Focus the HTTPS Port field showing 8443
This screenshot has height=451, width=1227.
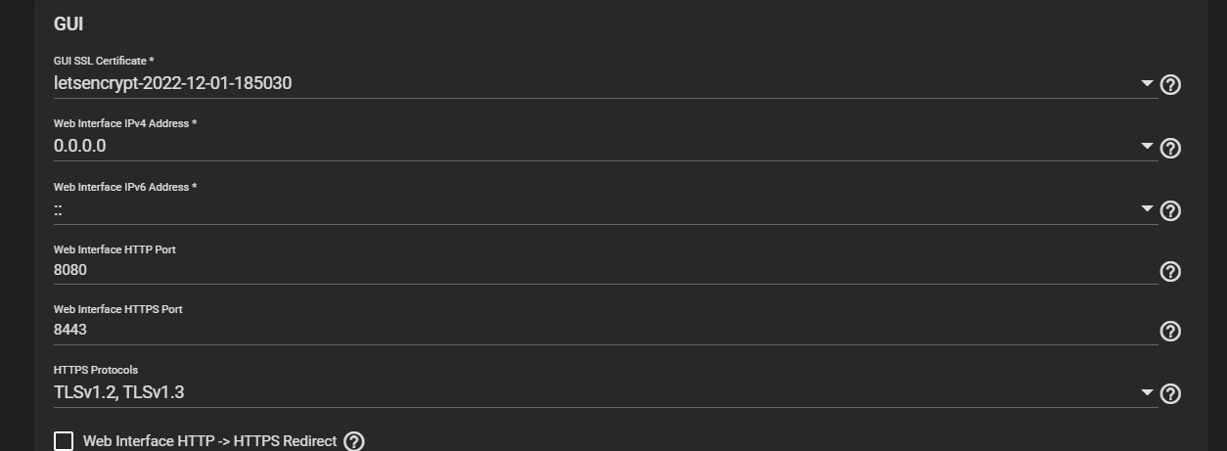click(606, 331)
